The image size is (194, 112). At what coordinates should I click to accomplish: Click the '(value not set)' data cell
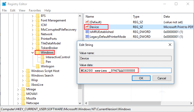point(173,22)
